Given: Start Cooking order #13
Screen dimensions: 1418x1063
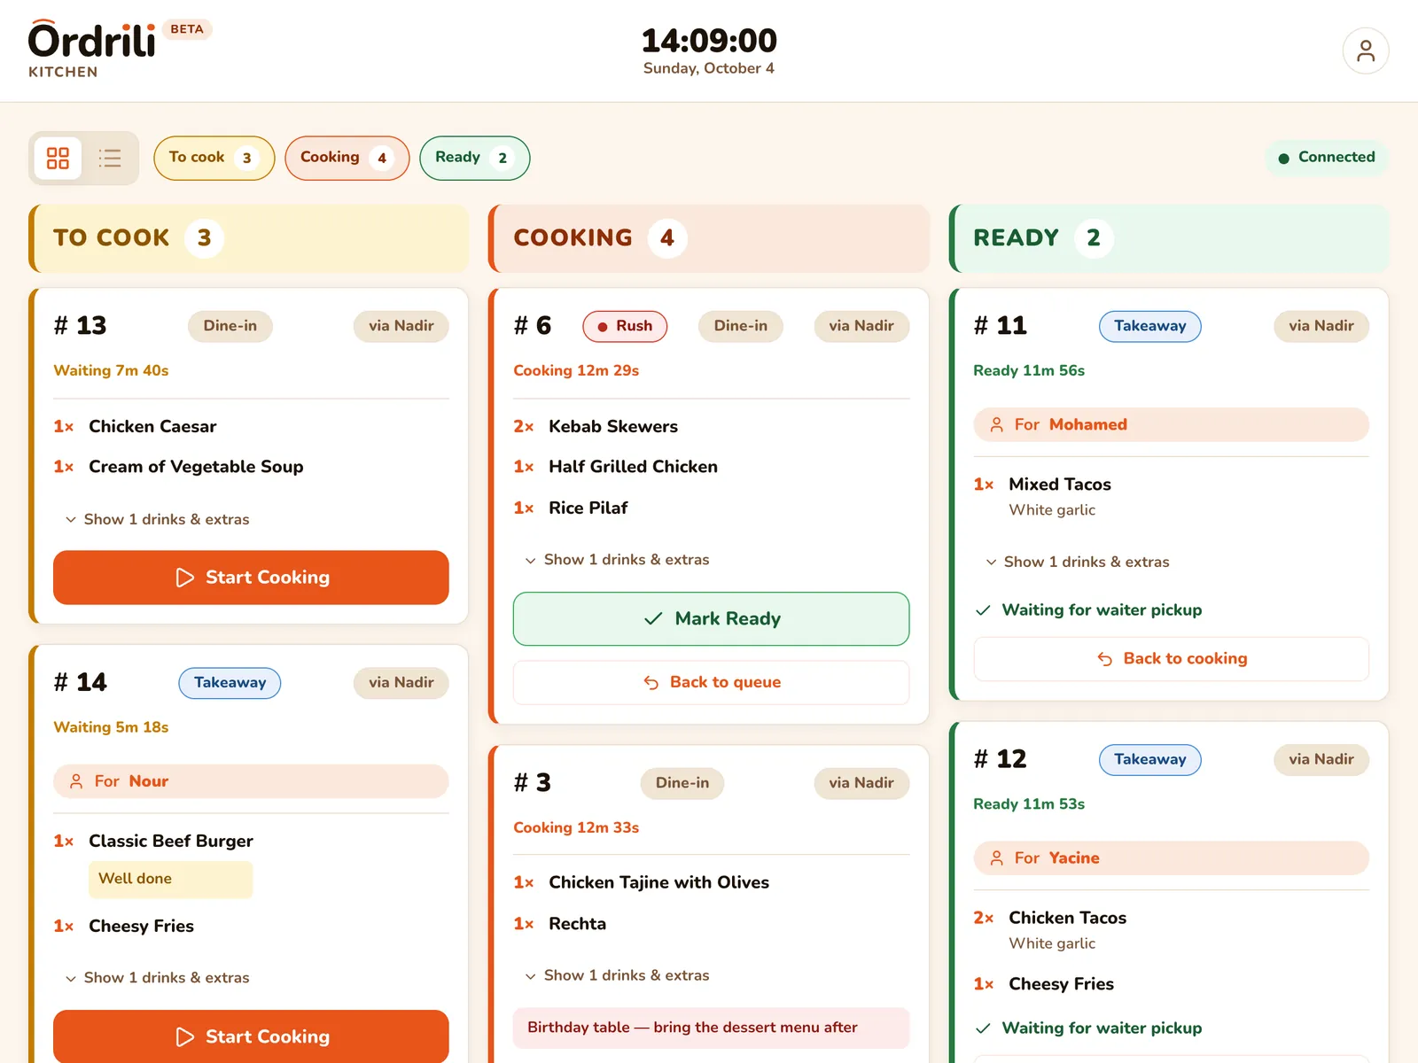Looking at the screenshot, I should tap(251, 578).
